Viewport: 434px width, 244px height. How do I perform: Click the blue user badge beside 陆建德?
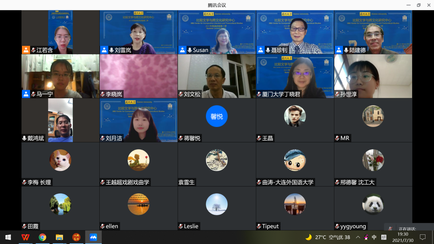[x=339, y=50]
